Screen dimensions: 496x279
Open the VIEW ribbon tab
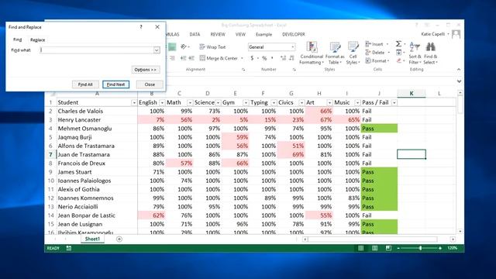coord(240,34)
